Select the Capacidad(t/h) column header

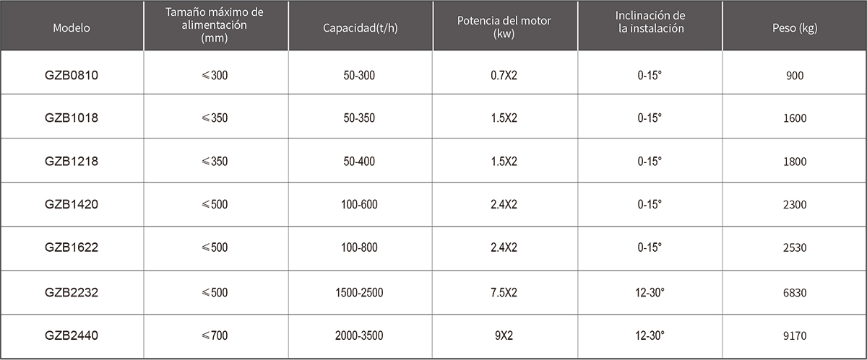click(361, 28)
